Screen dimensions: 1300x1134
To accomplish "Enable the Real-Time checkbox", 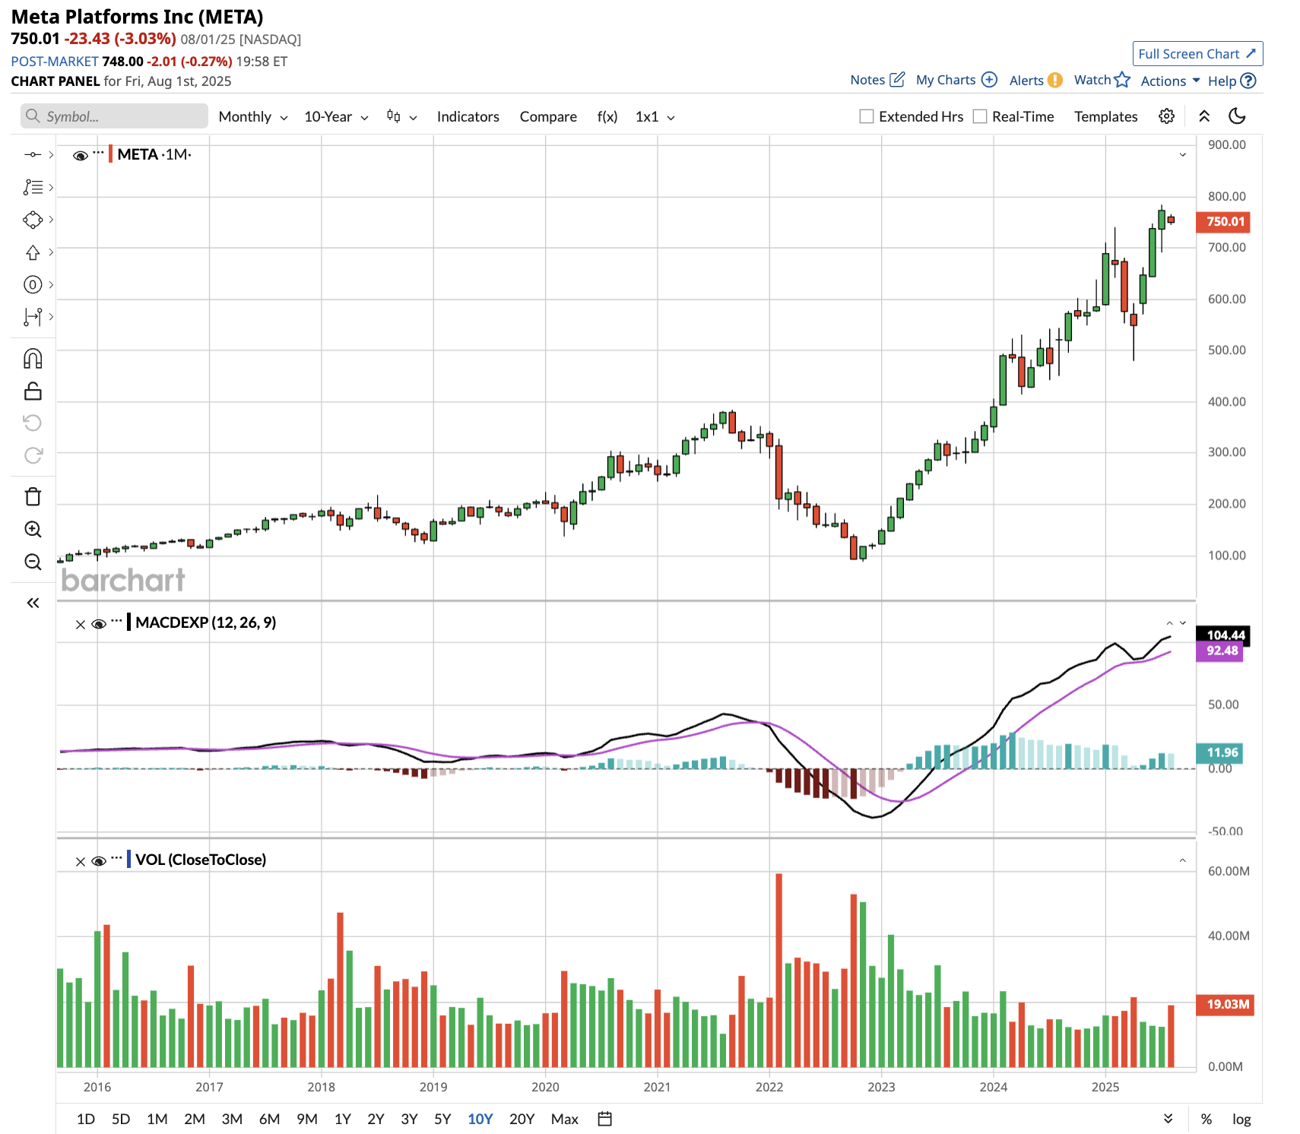I will [980, 116].
